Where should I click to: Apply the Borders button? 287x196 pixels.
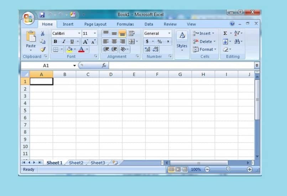[x=56, y=49]
